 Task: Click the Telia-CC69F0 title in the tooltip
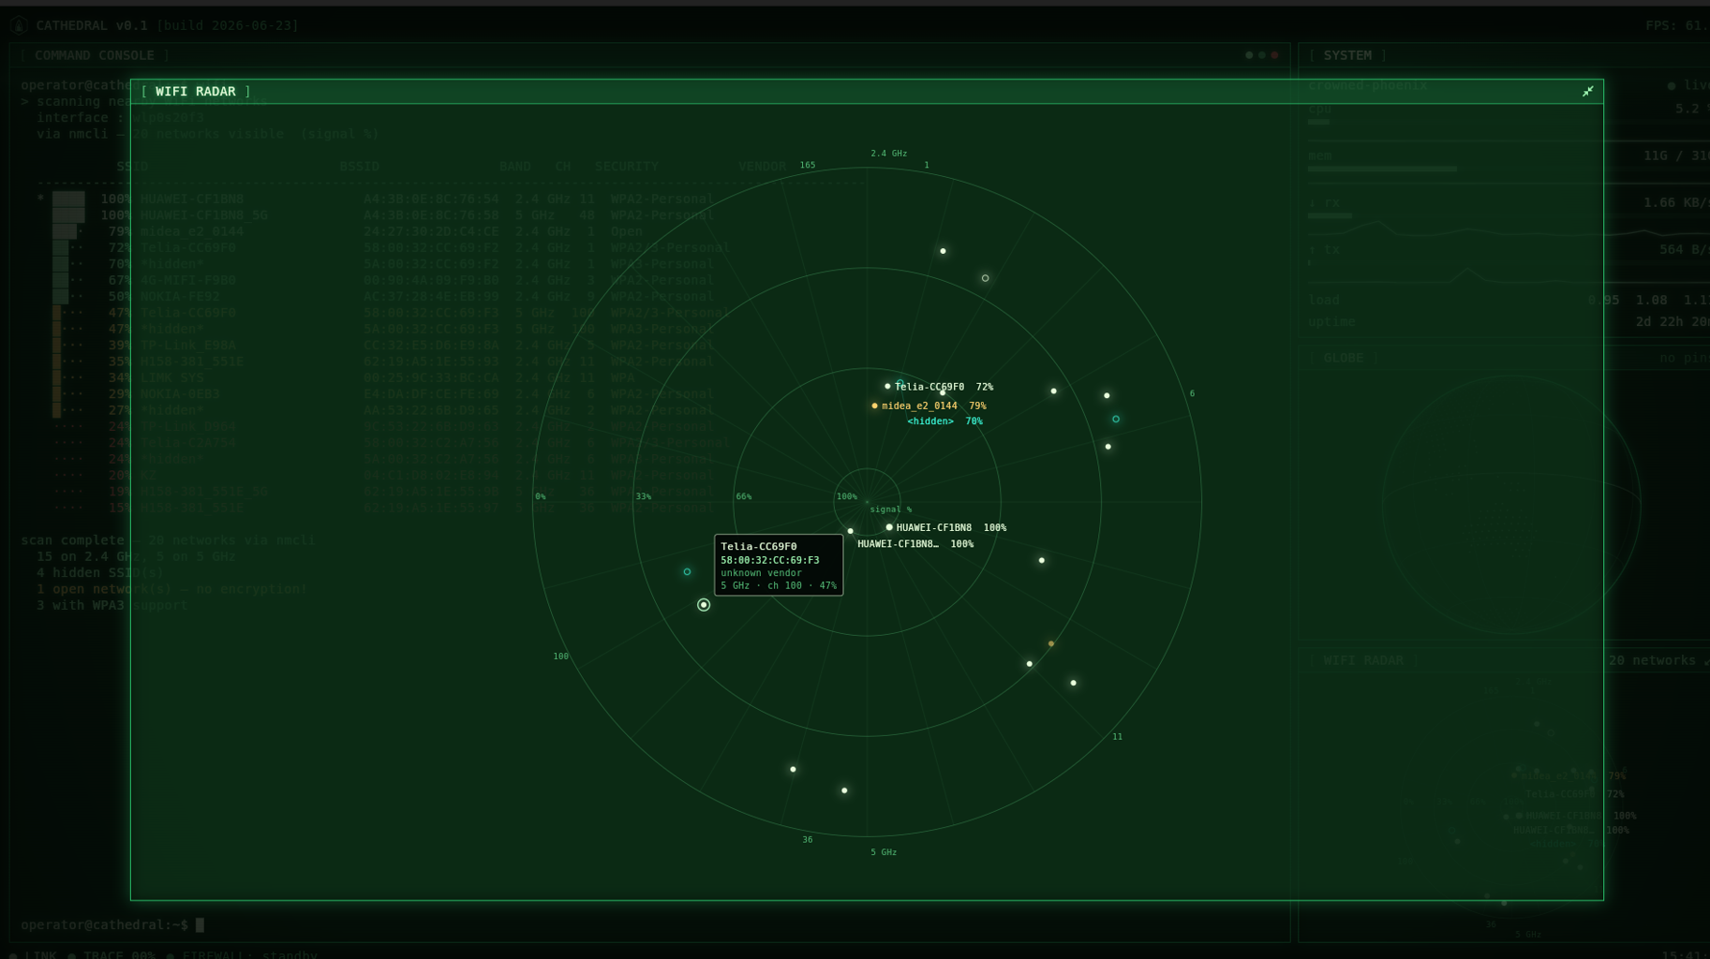tap(758, 546)
